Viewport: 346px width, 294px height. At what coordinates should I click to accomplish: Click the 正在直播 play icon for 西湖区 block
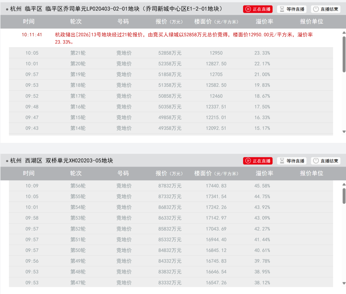248,161
